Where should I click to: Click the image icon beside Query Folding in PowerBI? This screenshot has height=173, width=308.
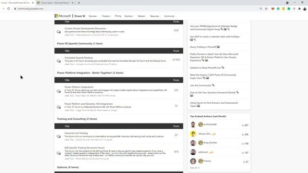click(218, 47)
